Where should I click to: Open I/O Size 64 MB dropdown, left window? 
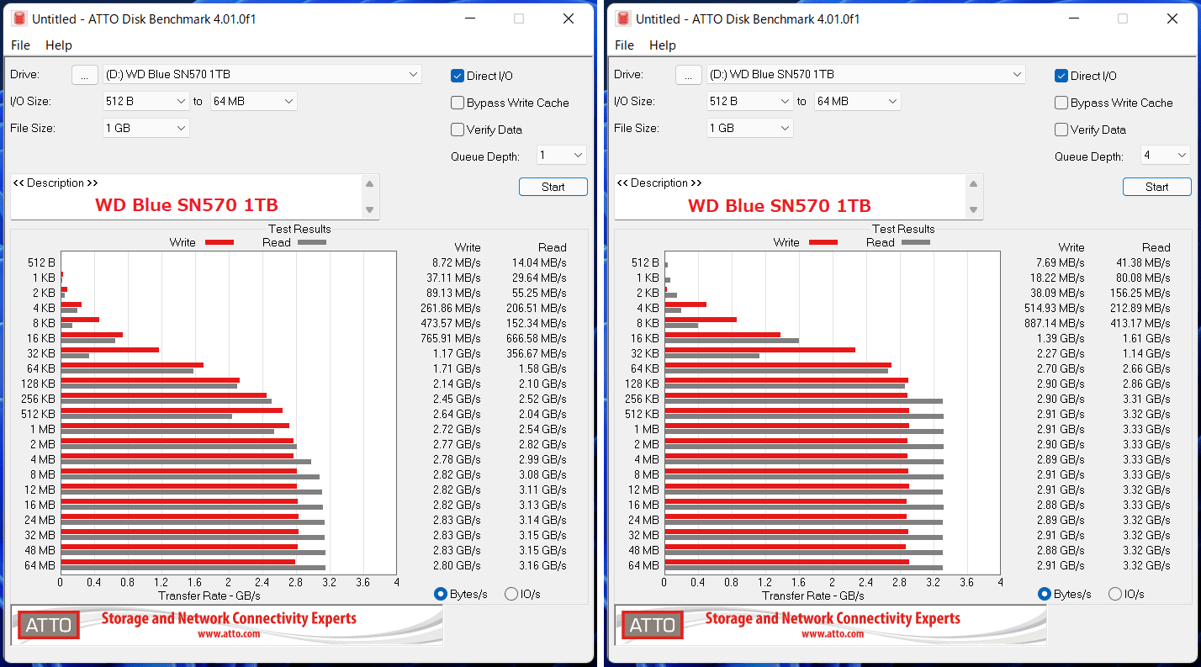[254, 101]
